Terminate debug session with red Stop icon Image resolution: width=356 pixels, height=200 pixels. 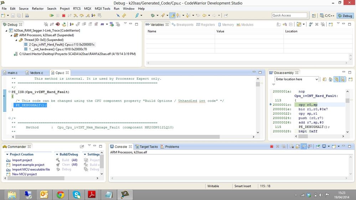63,15
